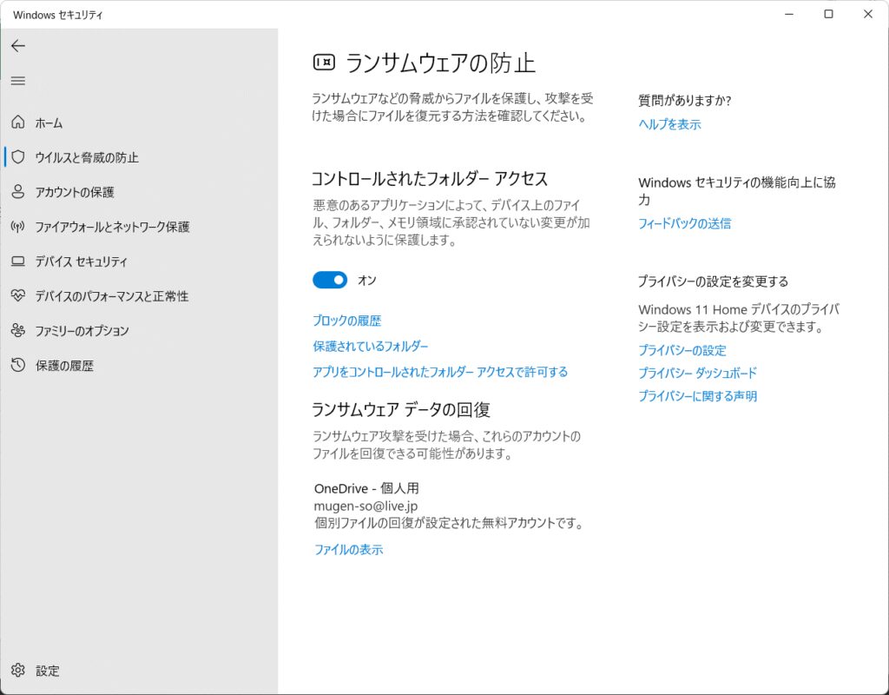Image resolution: width=889 pixels, height=695 pixels.
Task: Click the shield icon for ウイルスと脅威の防止
Action: click(18, 156)
